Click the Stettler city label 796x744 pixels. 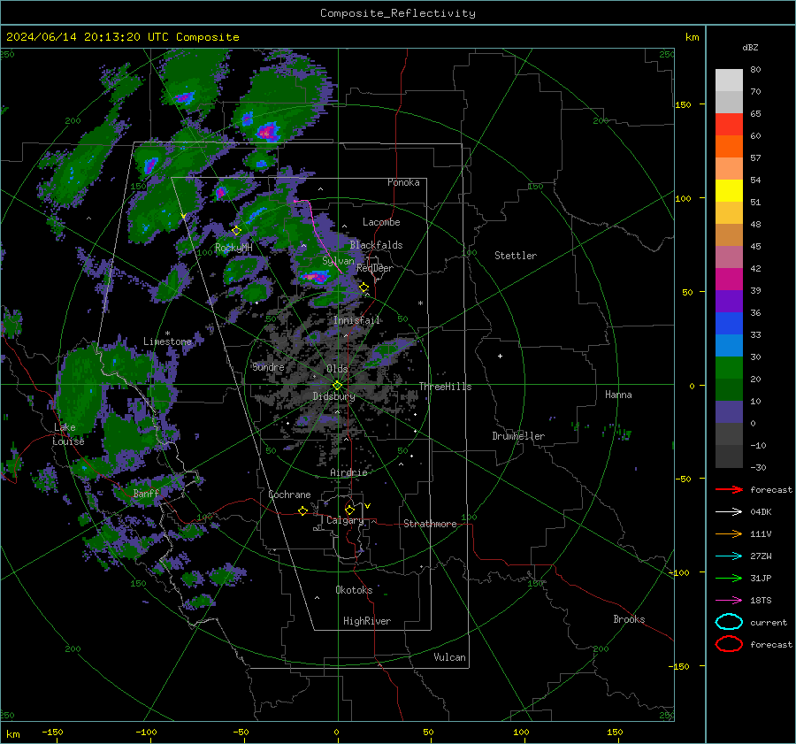(516, 256)
